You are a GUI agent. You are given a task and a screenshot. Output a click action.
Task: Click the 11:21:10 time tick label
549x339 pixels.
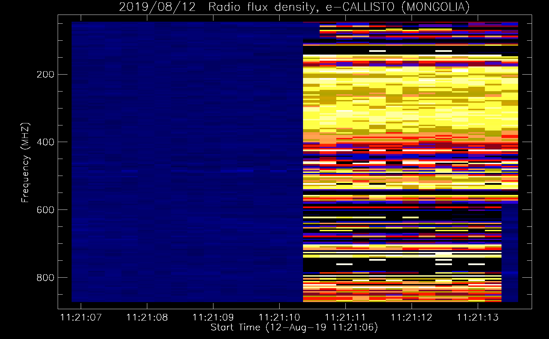280,317
